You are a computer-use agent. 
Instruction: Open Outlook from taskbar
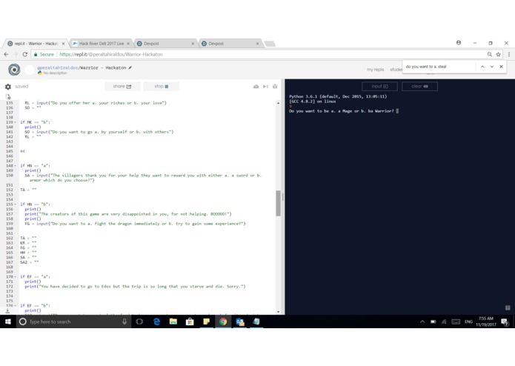pos(240,322)
